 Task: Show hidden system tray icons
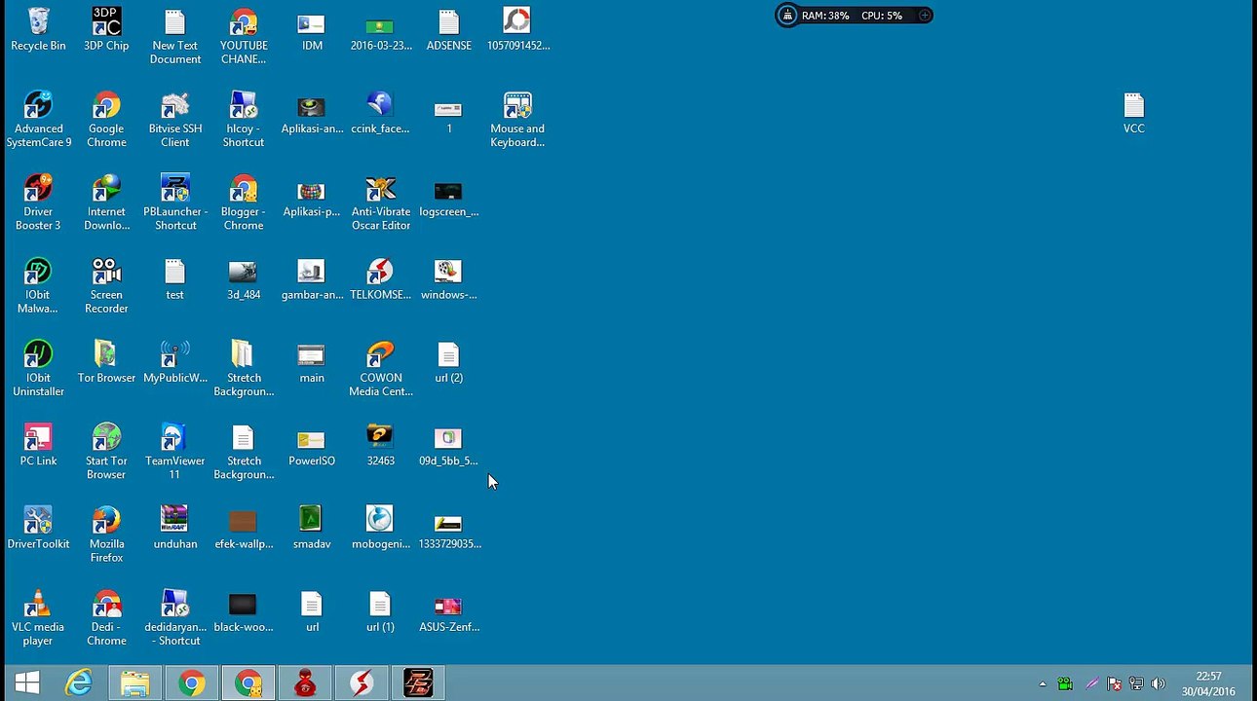[1043, 684]
